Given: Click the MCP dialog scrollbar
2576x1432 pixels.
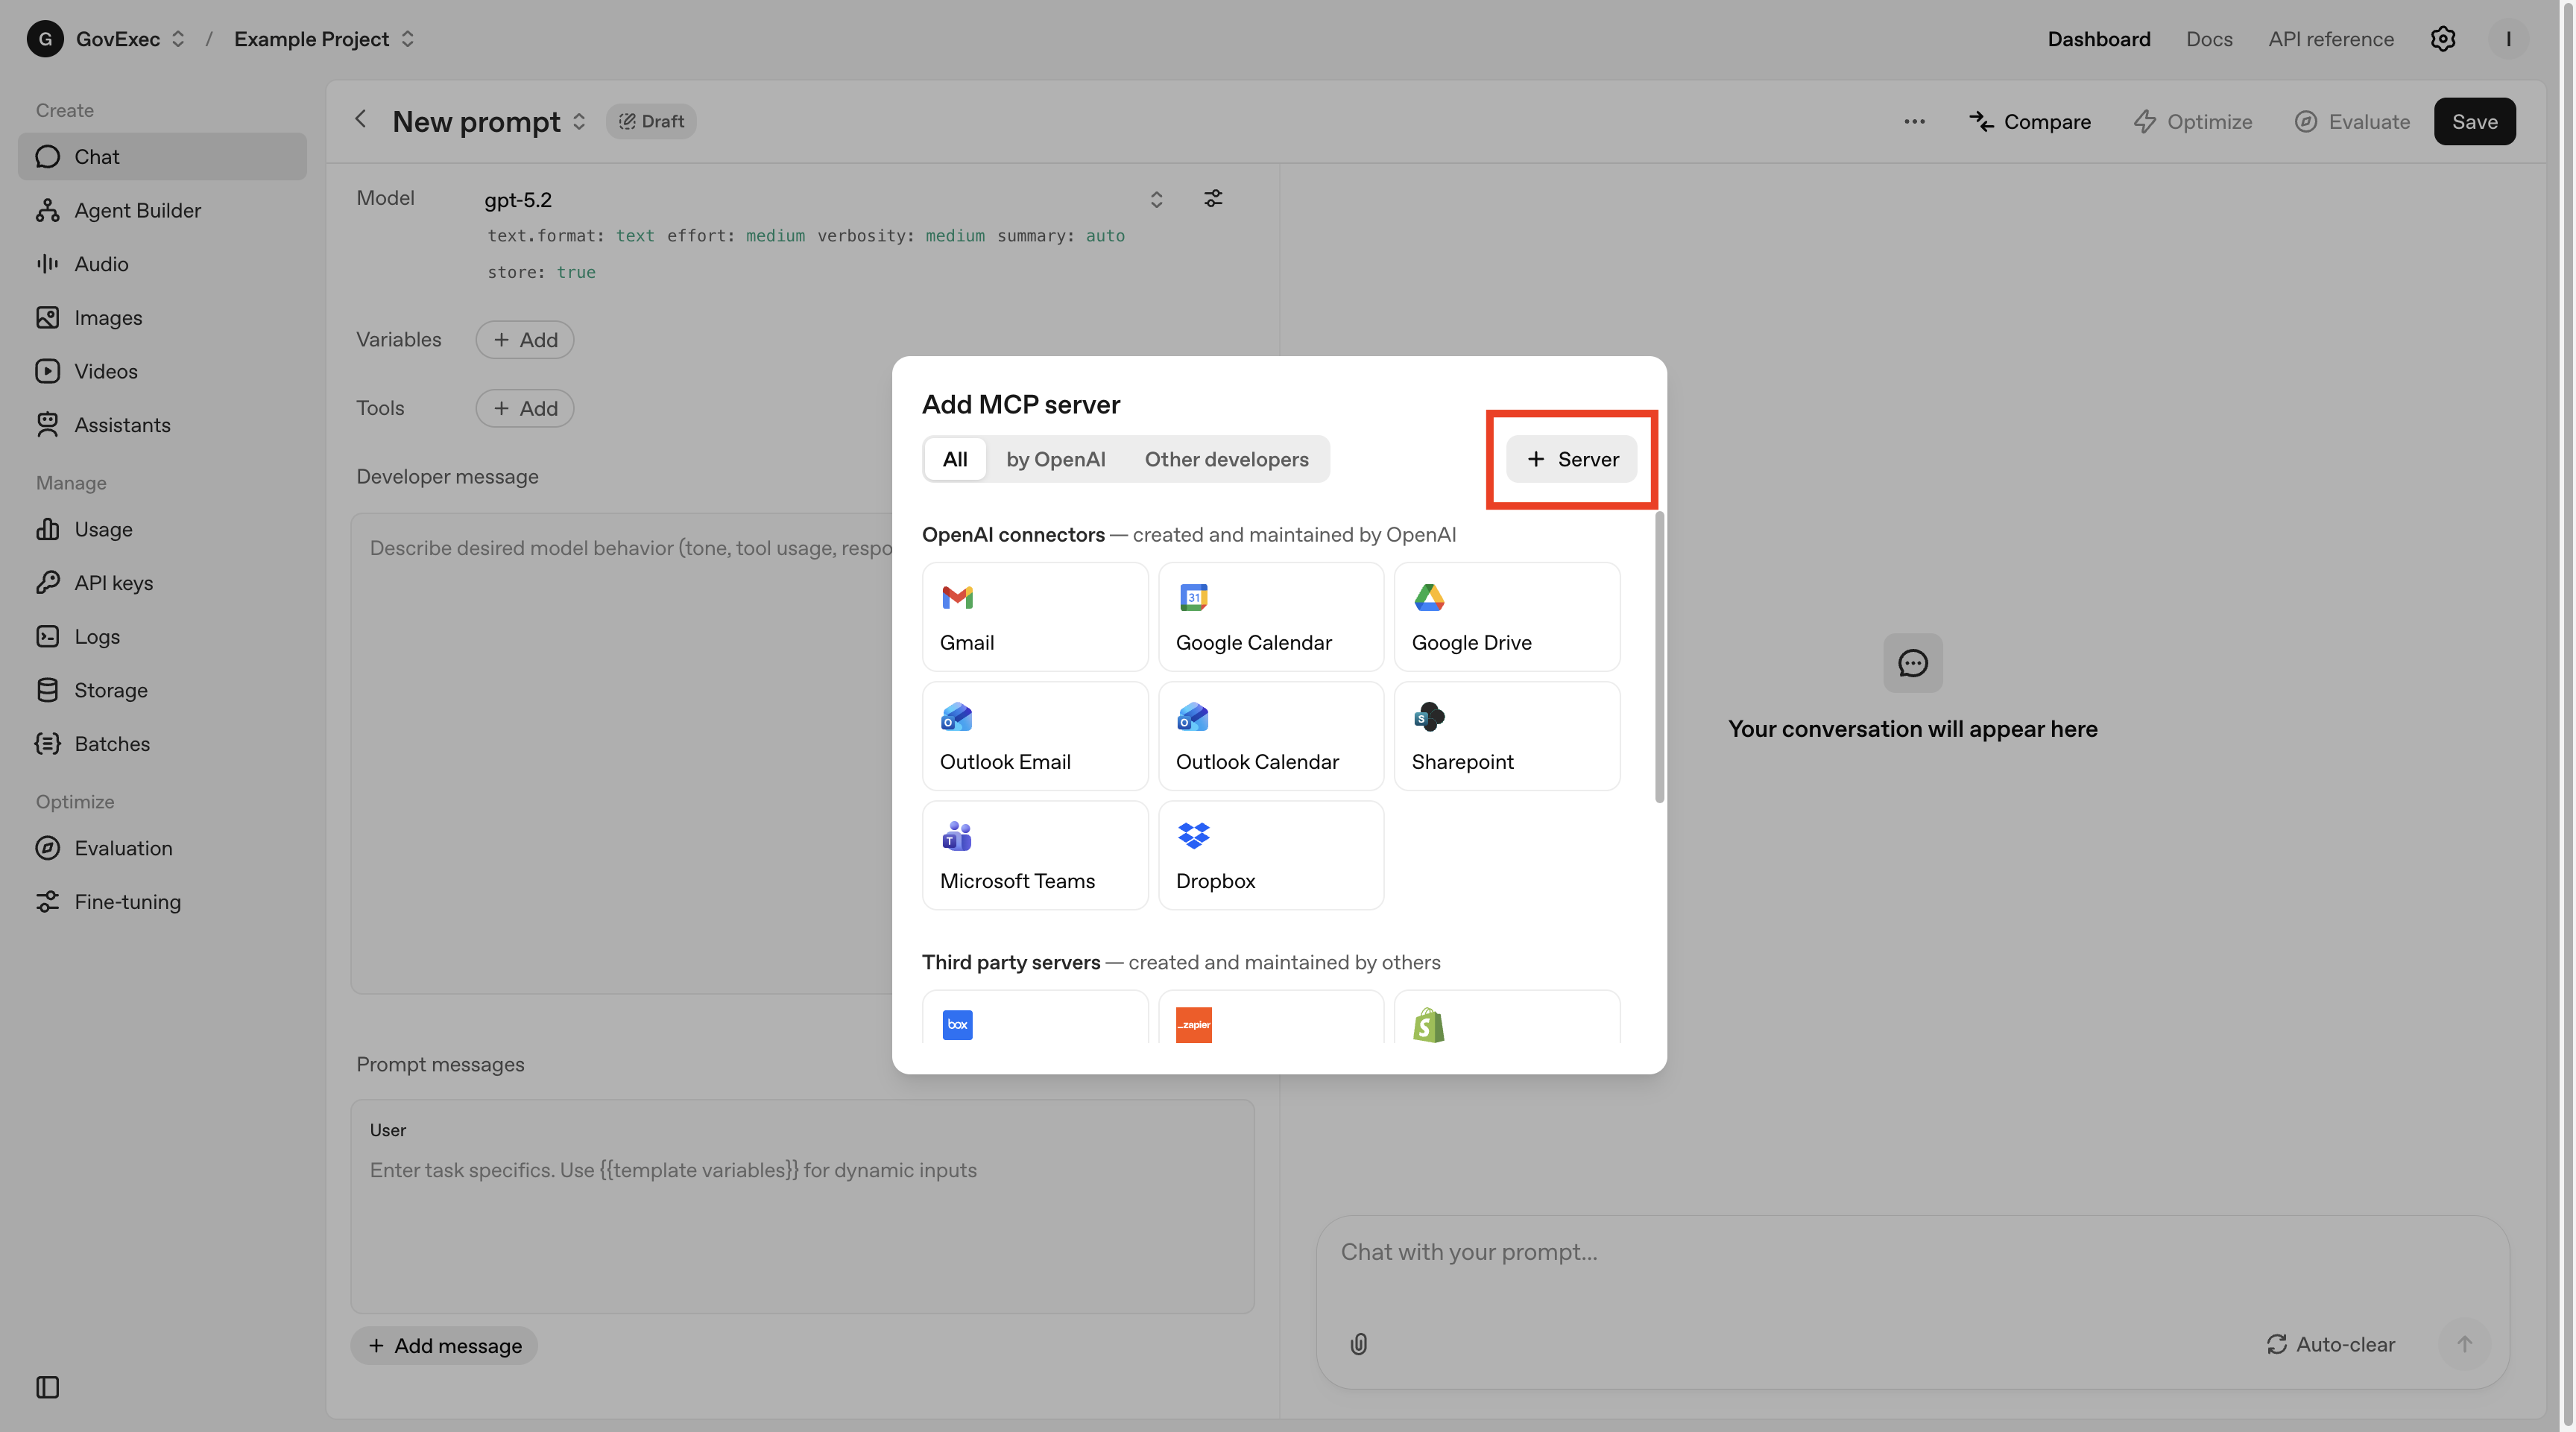Looking at the screenshot, I should pyautogui.click(x=1659, y=656).
